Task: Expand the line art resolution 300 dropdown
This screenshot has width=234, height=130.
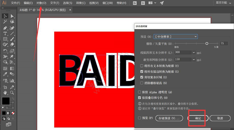Action: coord(193,52)
